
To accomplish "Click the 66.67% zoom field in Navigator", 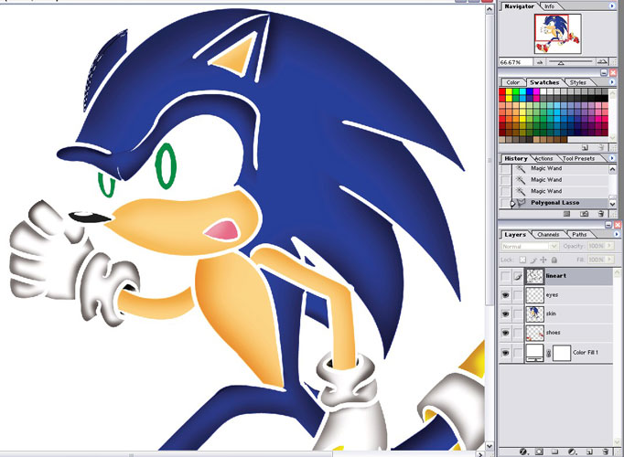I will pos(515,62).
